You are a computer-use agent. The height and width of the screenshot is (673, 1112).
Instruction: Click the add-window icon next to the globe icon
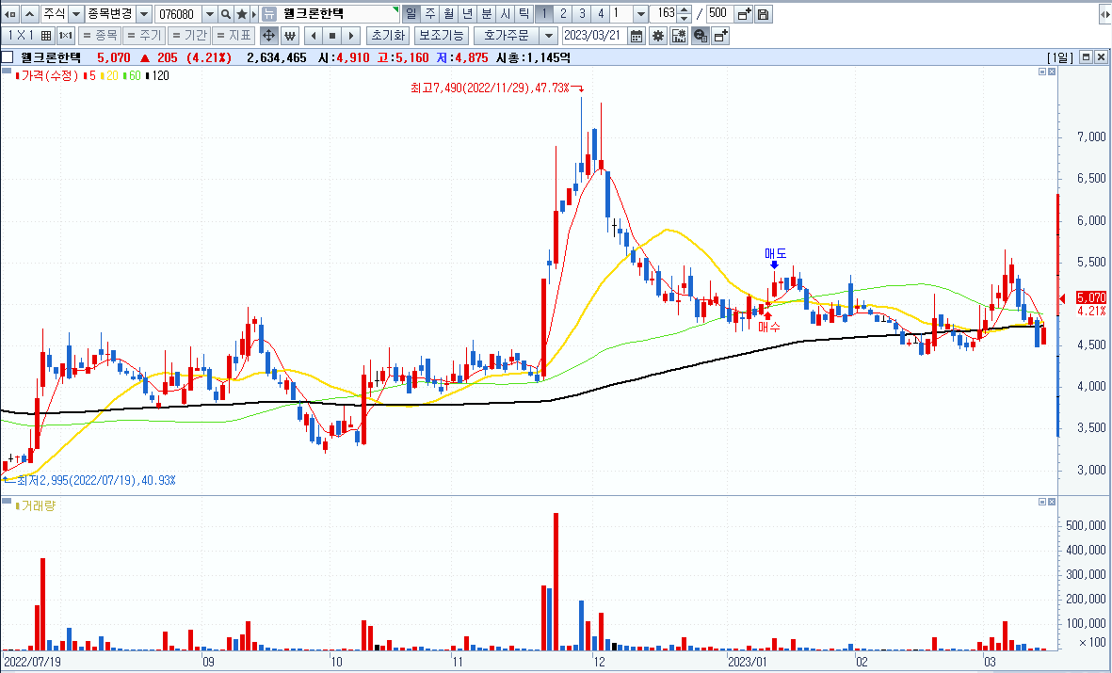[720, 36]
